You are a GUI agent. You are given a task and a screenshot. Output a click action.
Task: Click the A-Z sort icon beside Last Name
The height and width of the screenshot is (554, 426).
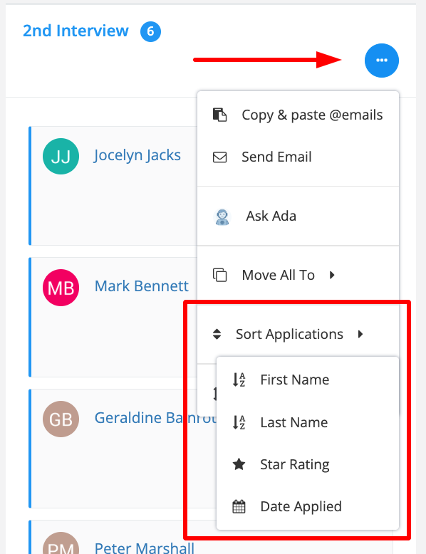tap(239, 422)
